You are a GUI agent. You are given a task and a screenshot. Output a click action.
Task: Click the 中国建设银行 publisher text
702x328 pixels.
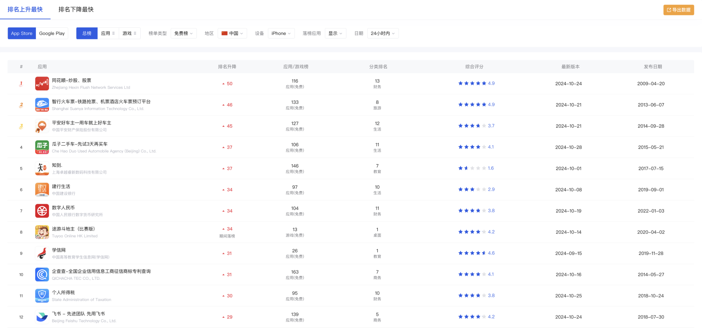(x=64, y=193)
